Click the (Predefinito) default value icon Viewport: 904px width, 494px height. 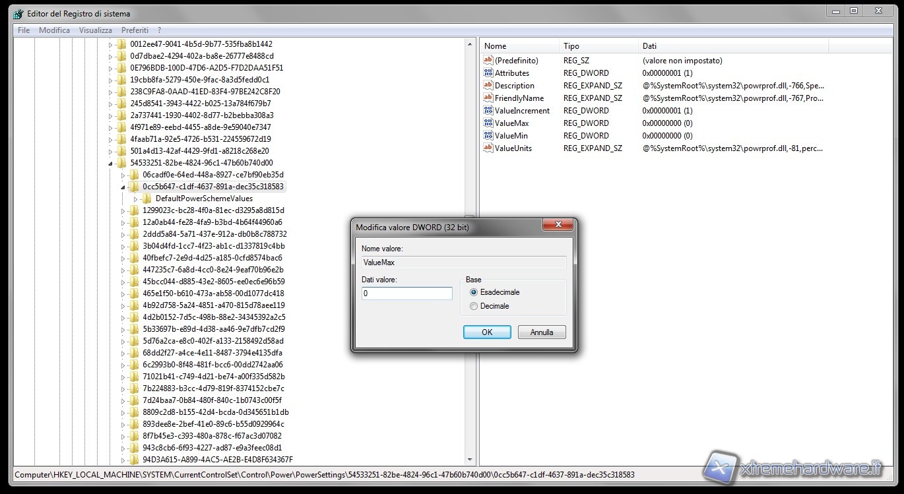488,61
